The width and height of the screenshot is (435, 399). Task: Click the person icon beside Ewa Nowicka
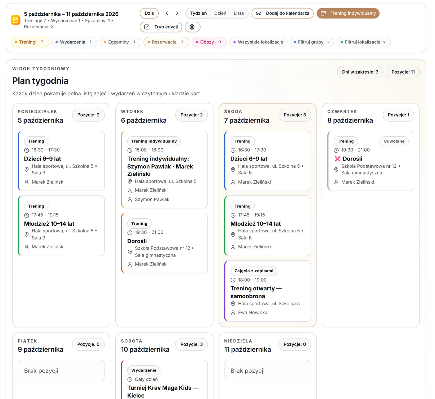[233, 313]
